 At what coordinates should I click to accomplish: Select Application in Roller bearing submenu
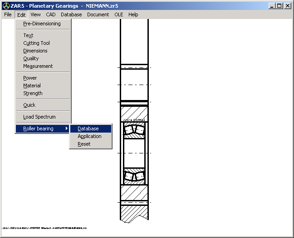pyautogui.click(x=89, y=136)
